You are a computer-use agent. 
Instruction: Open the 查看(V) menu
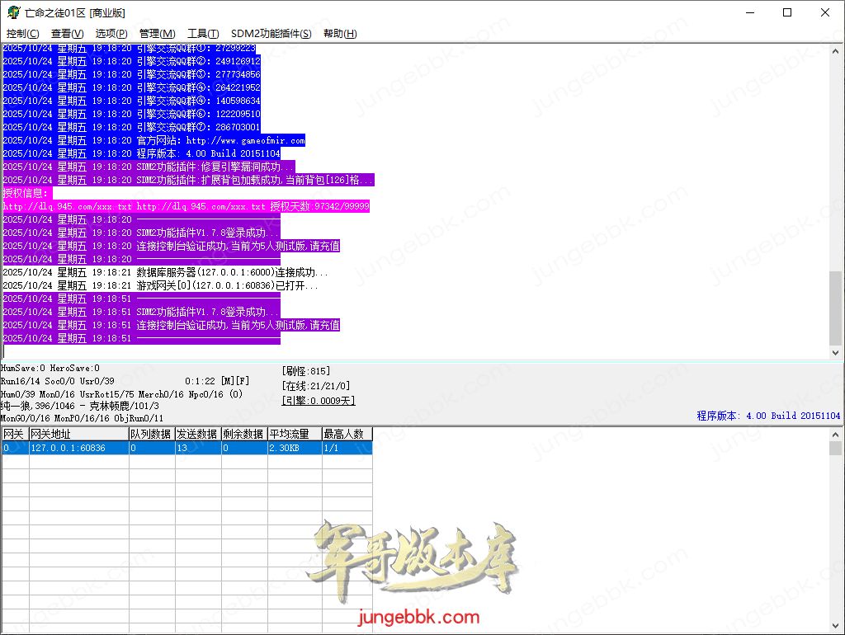click(67, 34)
